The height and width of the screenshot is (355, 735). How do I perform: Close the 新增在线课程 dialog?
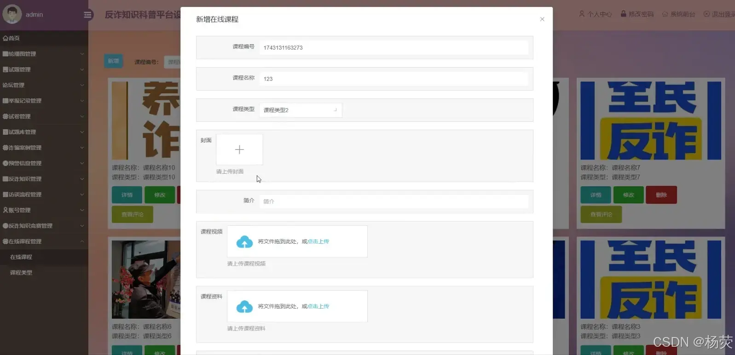pos(542,19)
